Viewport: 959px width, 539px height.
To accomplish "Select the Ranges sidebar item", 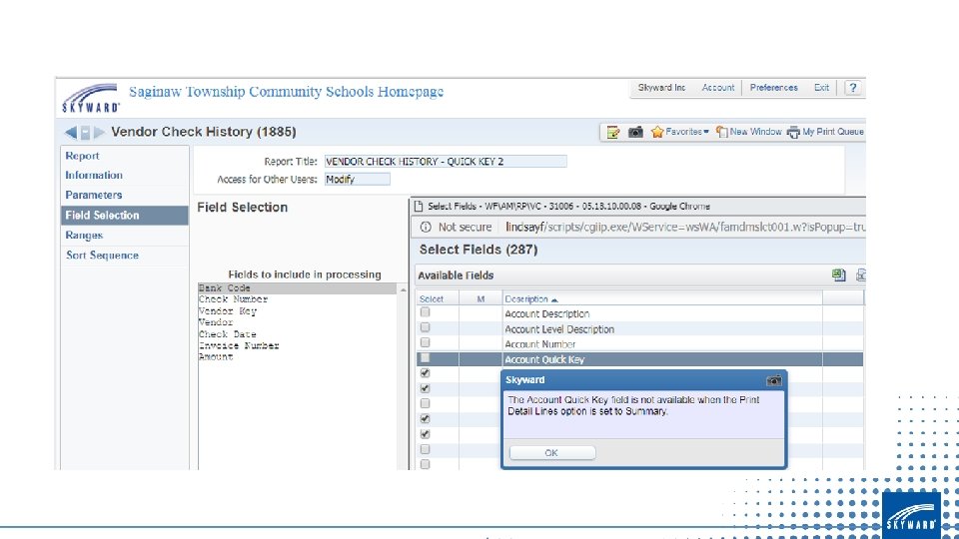I will point(124,236).
